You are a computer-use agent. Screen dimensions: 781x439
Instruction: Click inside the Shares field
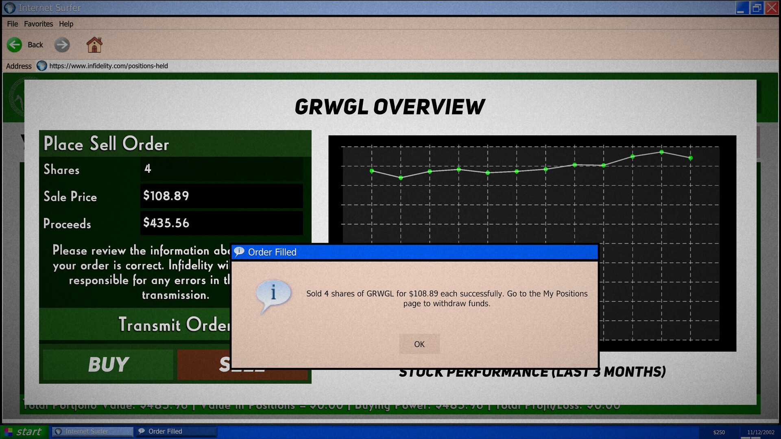222,170
